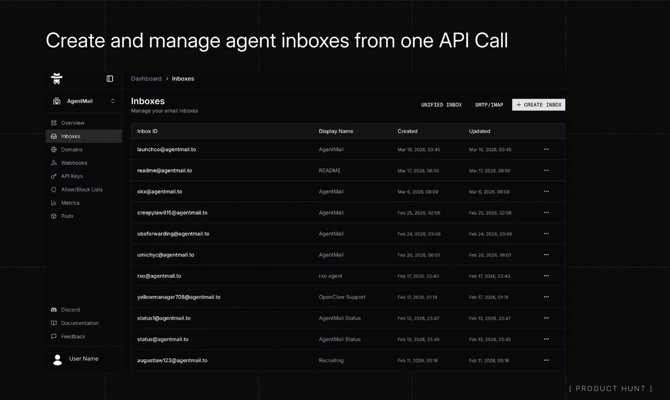
Task: Switch to SMTP/IMAP view
Action: (489, 104)
